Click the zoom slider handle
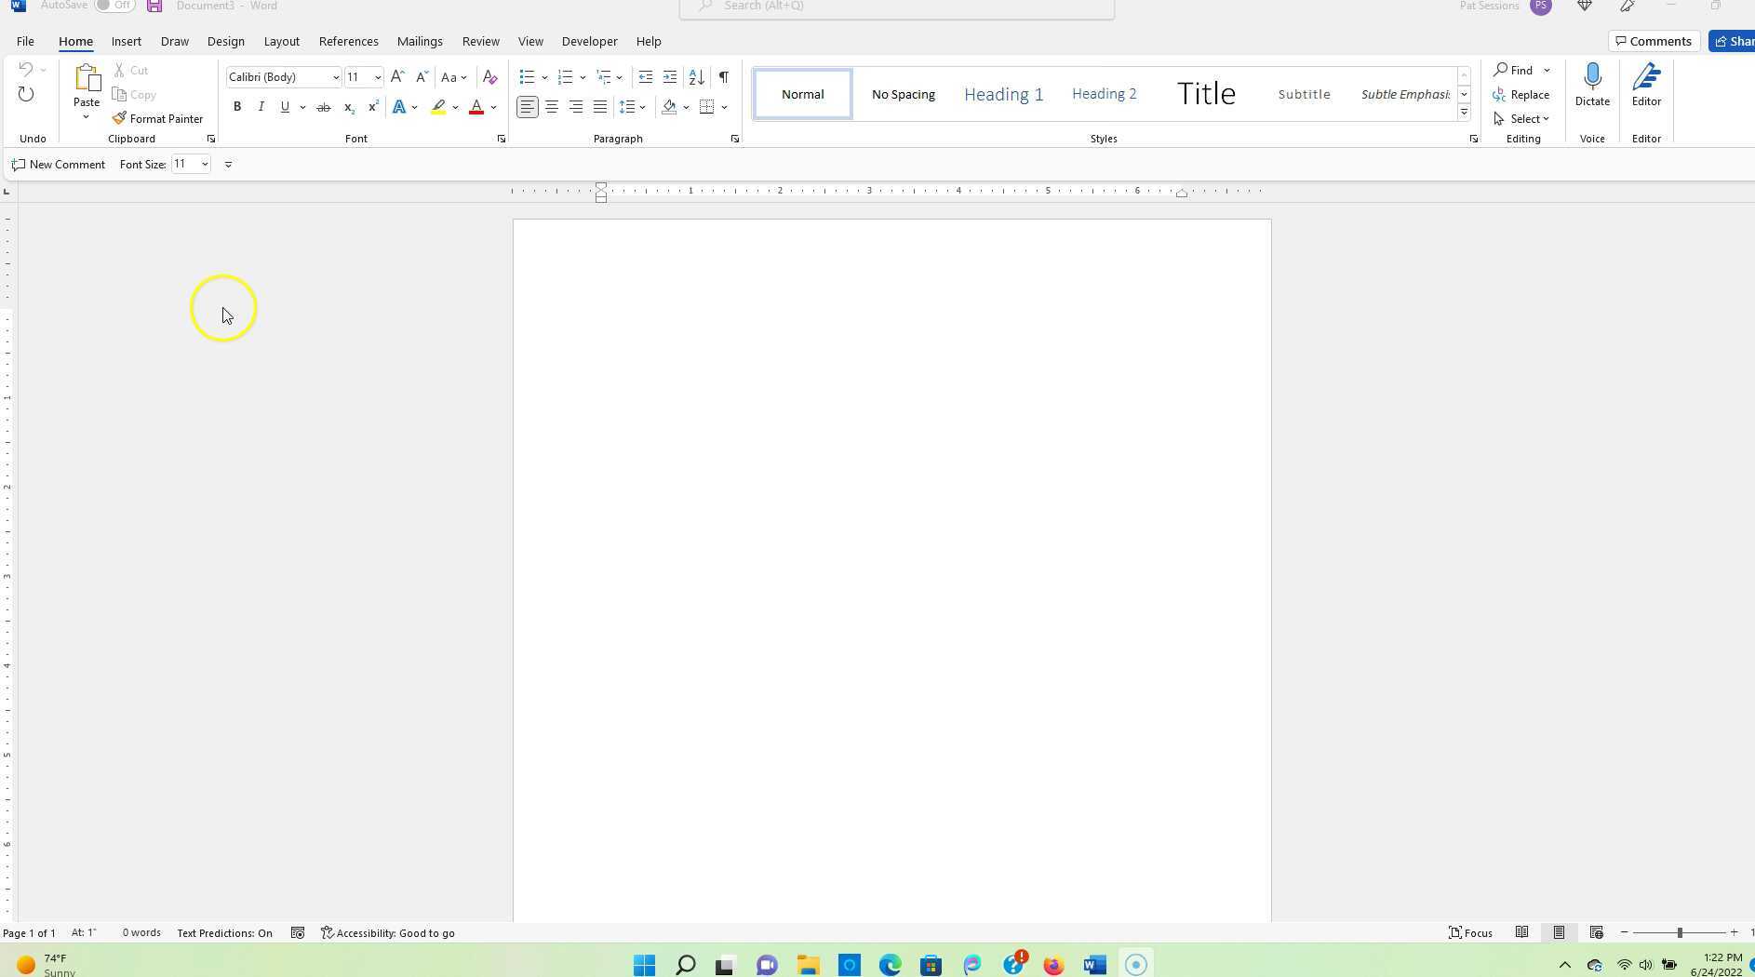Screen dimensions: 1755x977 [1680, 932]
